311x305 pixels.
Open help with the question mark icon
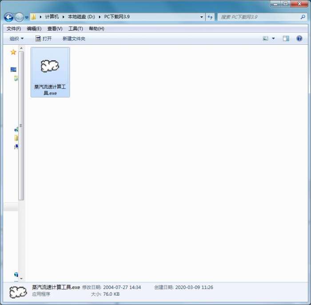(x=299, y=39)
